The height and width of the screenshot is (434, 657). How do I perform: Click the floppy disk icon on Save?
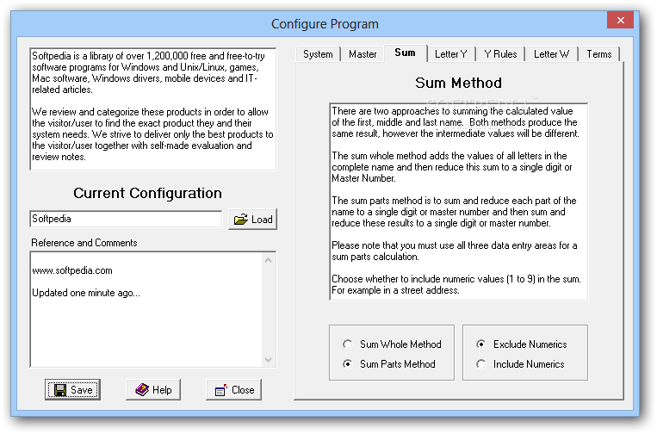tap(60, 390)
